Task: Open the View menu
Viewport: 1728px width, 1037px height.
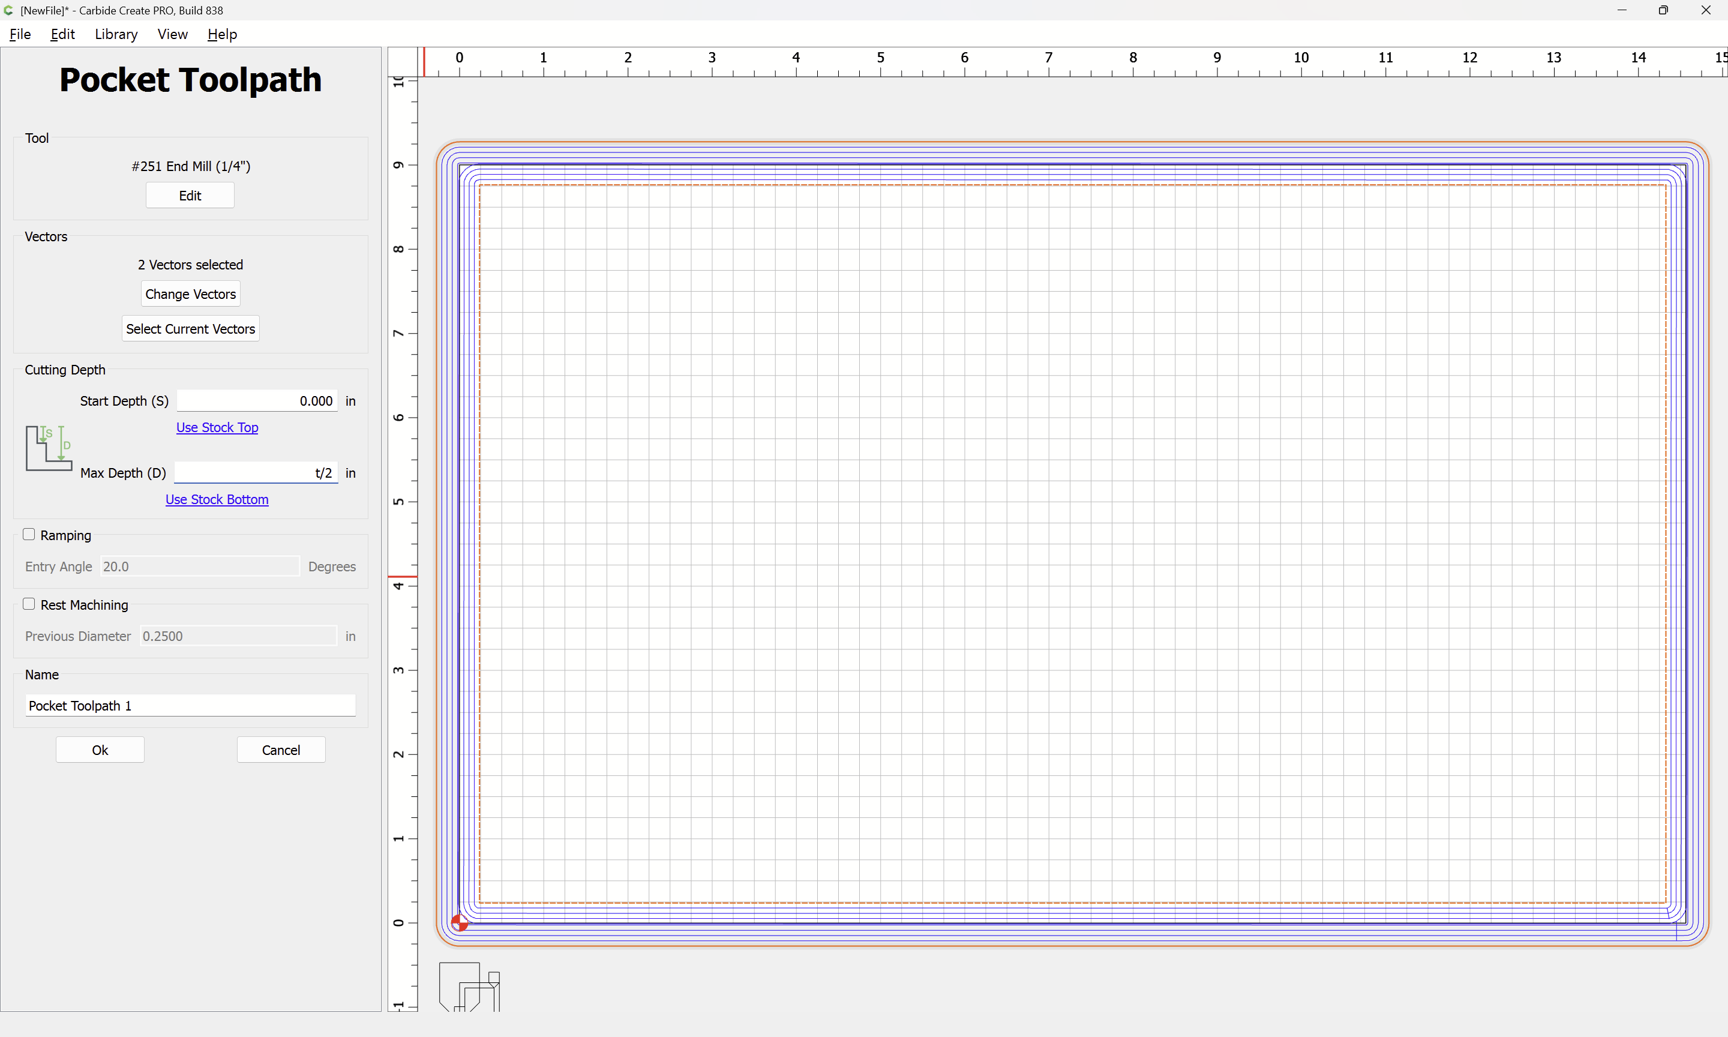Action: (x=172, y=34)
